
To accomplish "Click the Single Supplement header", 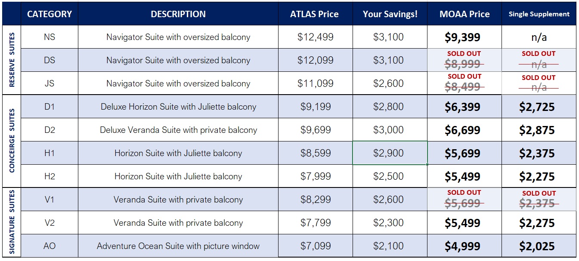I will pyautogui.click(x=539, y=14).
